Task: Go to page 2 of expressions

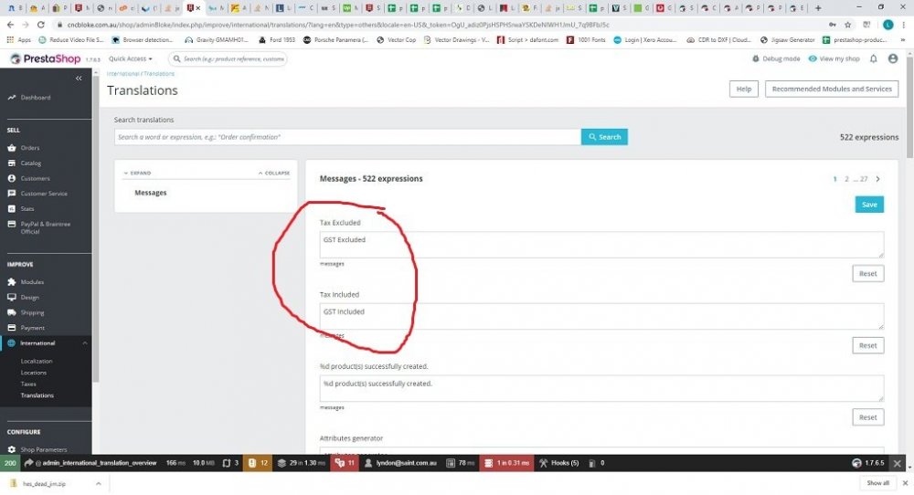Action: click(846, 179)
